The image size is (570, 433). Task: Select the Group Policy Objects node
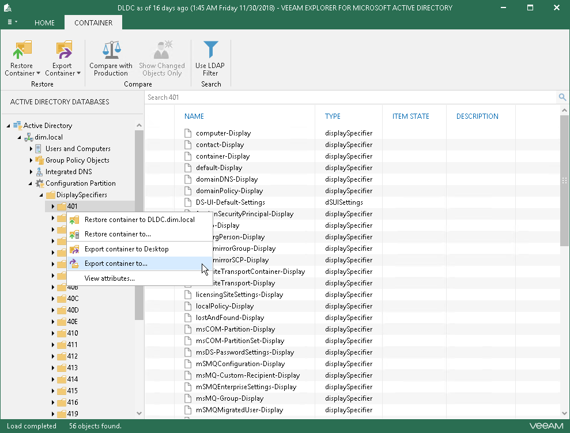pos(77,160)
